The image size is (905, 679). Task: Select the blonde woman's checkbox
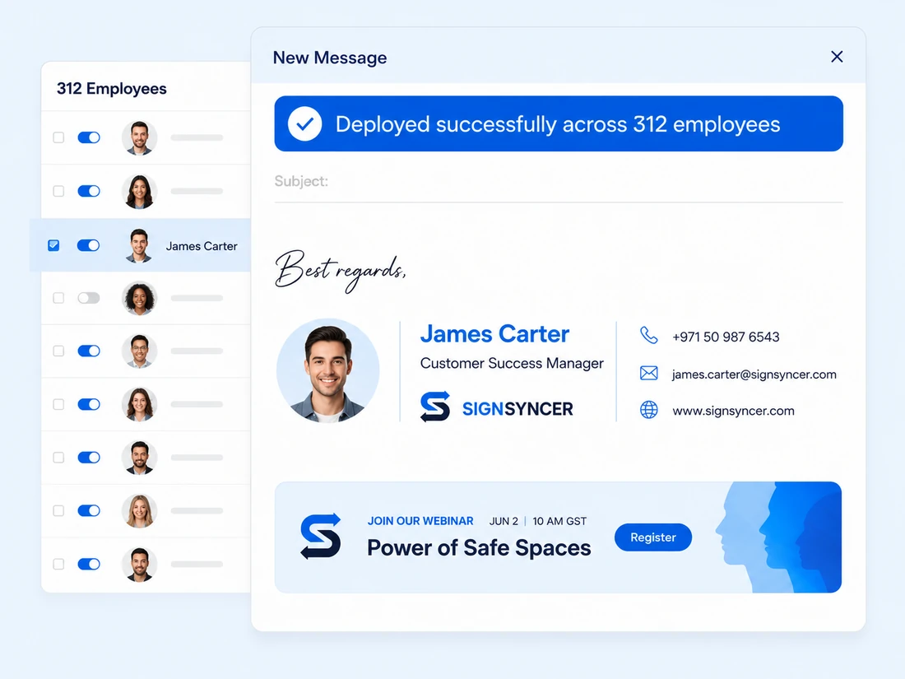pyautogui.click(x=58, y=511)
